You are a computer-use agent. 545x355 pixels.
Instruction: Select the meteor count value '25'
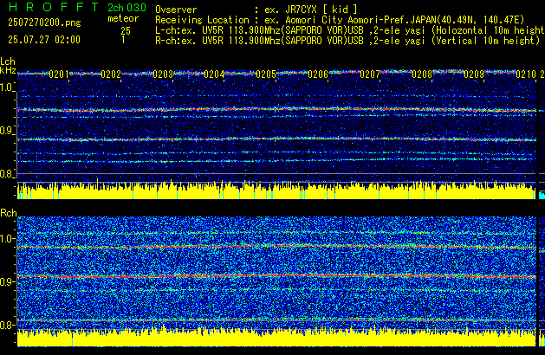pyautogui.click(x=126, y=31)
